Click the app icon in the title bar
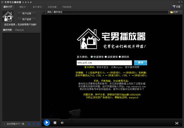 (x=2, y=2)
